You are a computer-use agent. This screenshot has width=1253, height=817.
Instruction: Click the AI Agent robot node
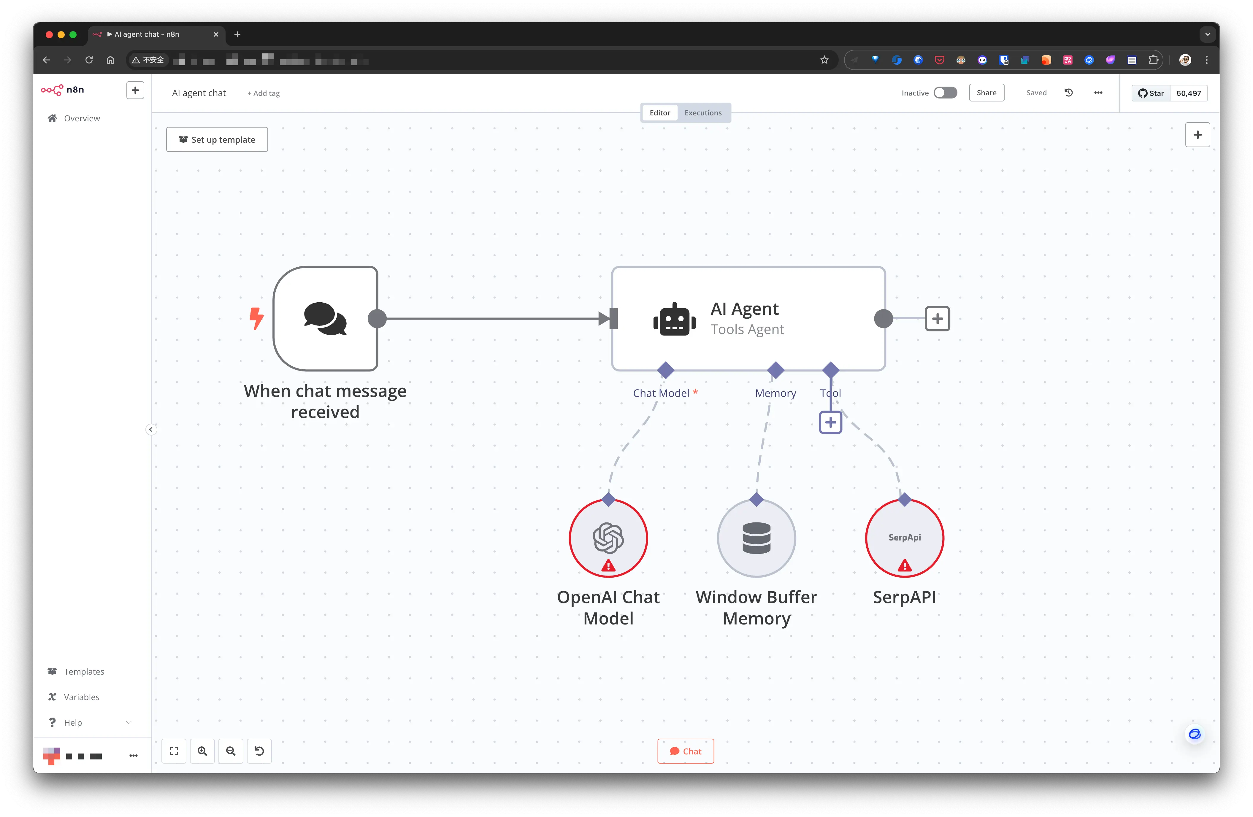[x=748, y=319]
